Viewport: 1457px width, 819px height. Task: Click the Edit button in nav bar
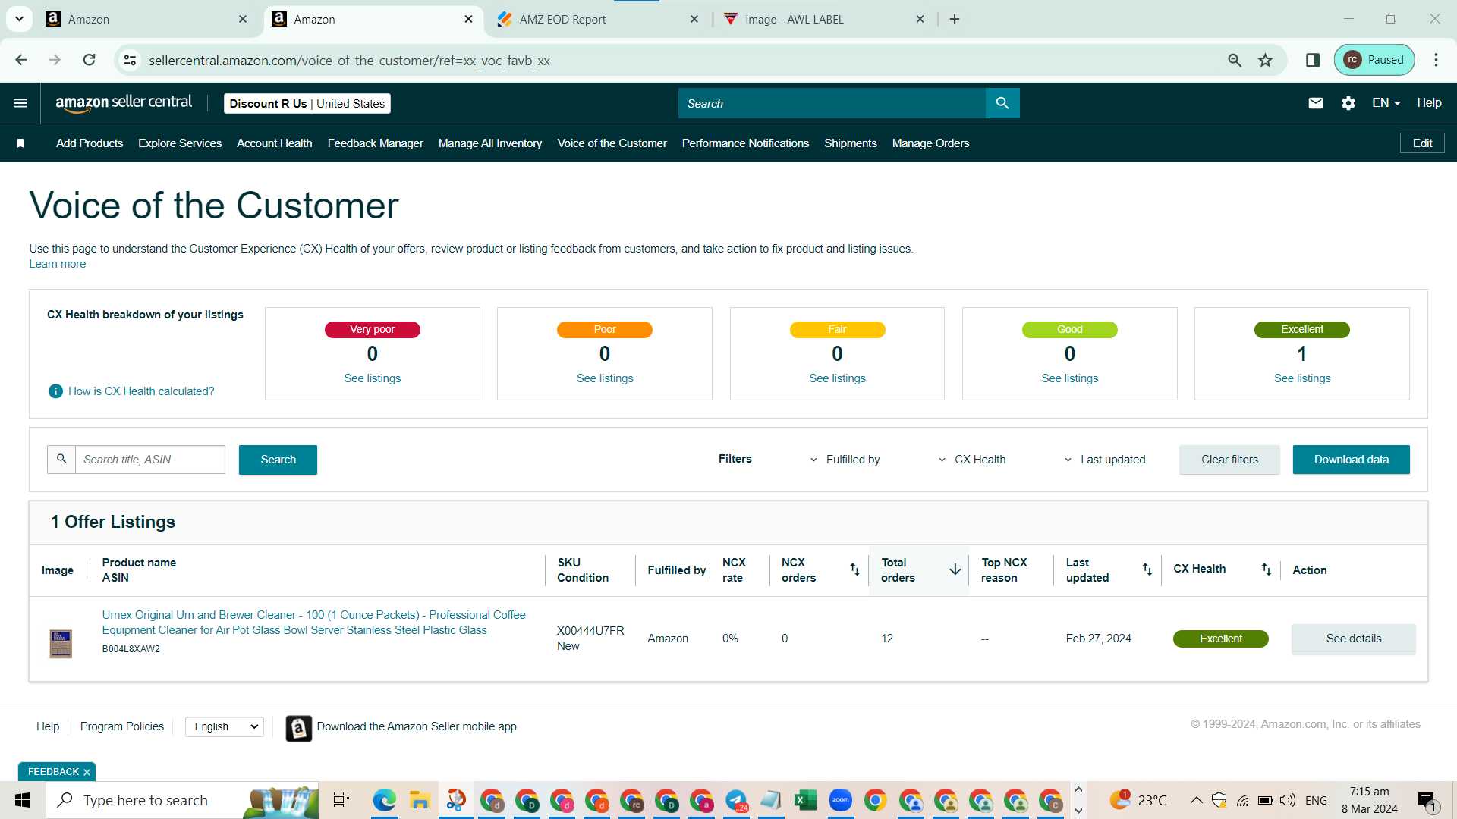pos(1422,143)
